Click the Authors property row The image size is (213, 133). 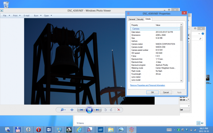155,41
